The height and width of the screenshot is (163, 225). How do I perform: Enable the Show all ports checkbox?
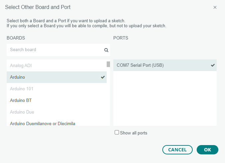[117, 132]
